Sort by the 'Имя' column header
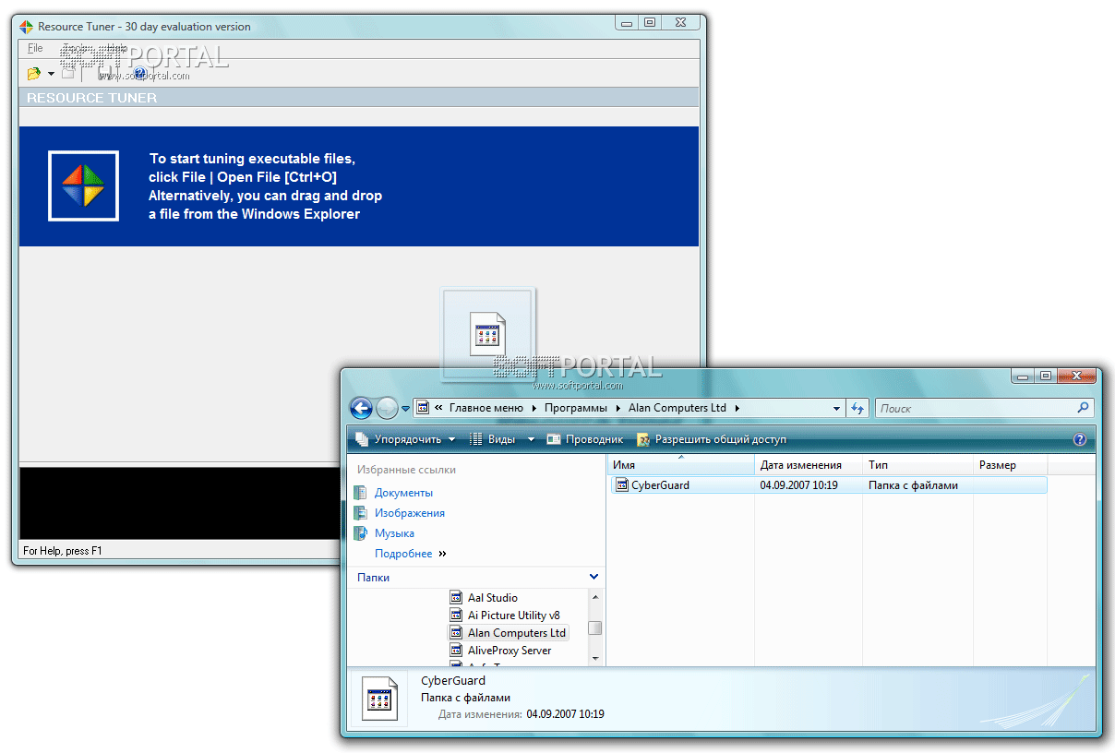1115x753 pixels. point(681,465)
